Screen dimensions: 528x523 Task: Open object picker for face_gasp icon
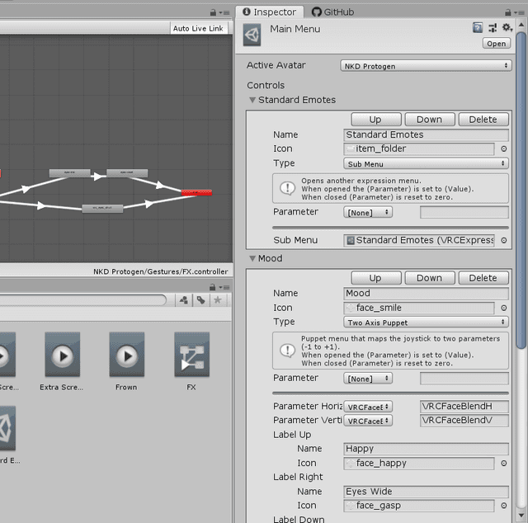click(x=504, y=506)
